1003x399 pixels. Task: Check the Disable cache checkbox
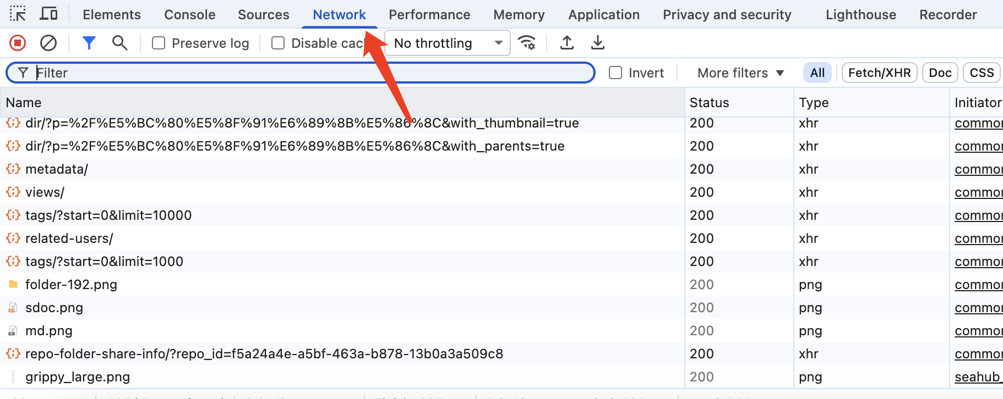[x=278, y=43]
